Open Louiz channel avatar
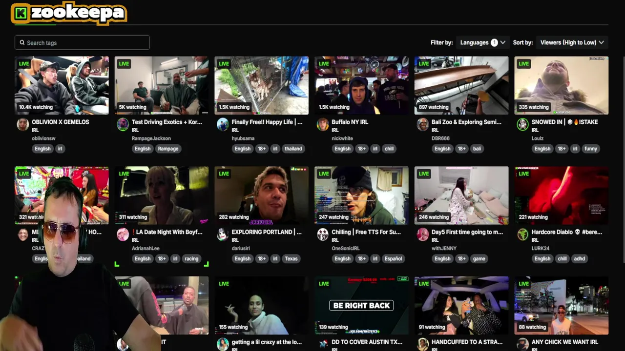625x351 pixels. tap(522, 124)
